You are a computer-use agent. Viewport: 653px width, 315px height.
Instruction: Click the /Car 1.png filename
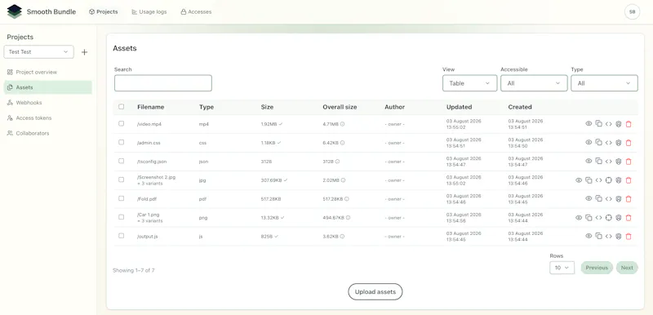click(149, 215)
